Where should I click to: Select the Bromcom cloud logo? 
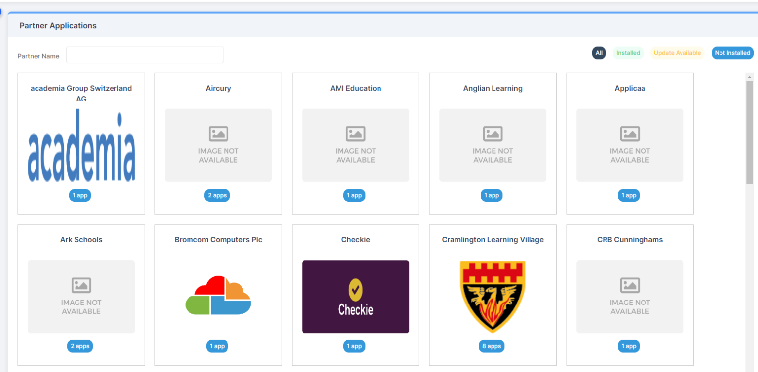tap(218, 296)
